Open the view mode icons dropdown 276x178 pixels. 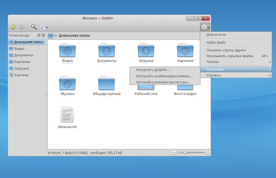tap(44, 27)
